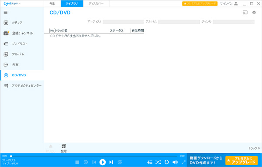Click the seek bar handle
This screenshot has width=262, height=167.
11,156
